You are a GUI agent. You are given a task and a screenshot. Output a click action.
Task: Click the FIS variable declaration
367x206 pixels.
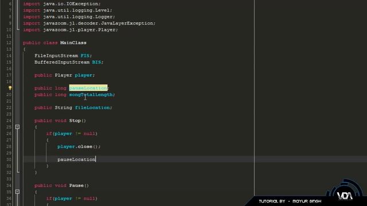pyautogui.click(x=85, y=56)
